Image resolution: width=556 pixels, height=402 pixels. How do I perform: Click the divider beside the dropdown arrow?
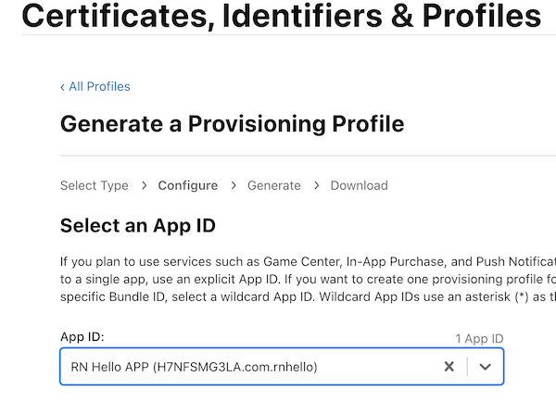[x=467, y=367]
